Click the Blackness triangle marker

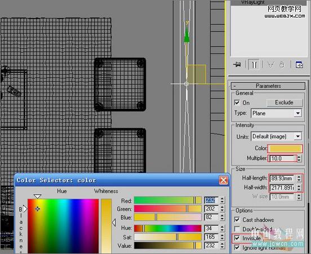(25, 209)
